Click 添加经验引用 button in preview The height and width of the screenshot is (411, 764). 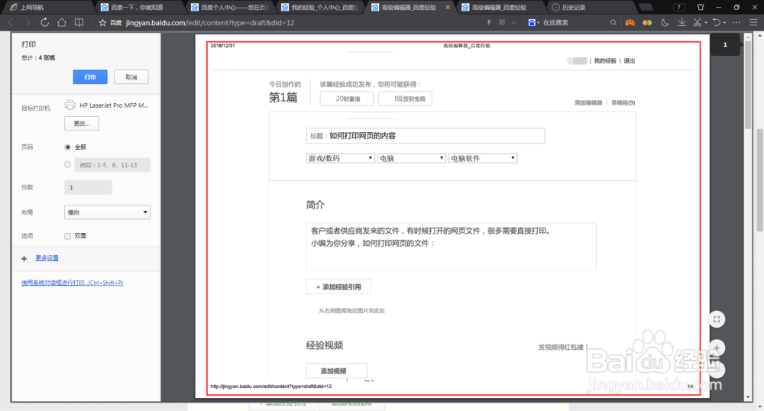(x=338, y=286)
